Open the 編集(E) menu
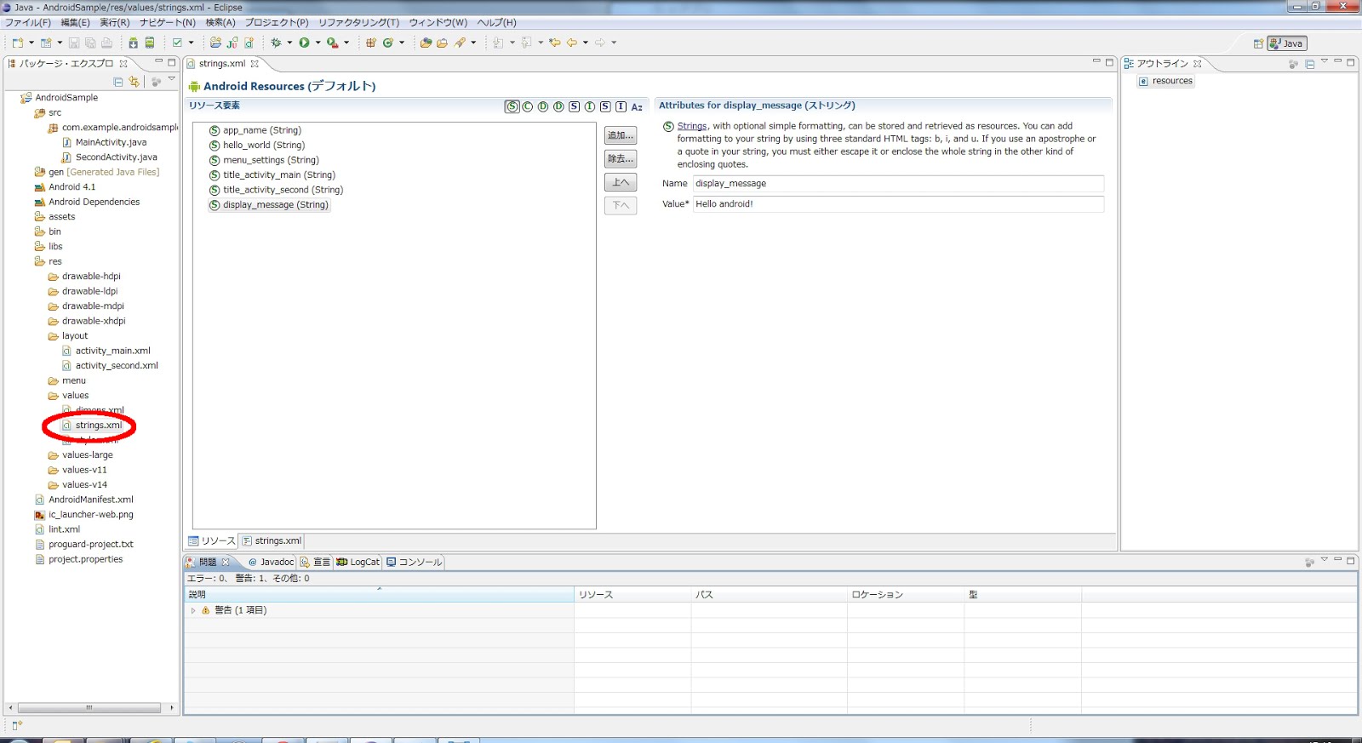 coord(75,23)
